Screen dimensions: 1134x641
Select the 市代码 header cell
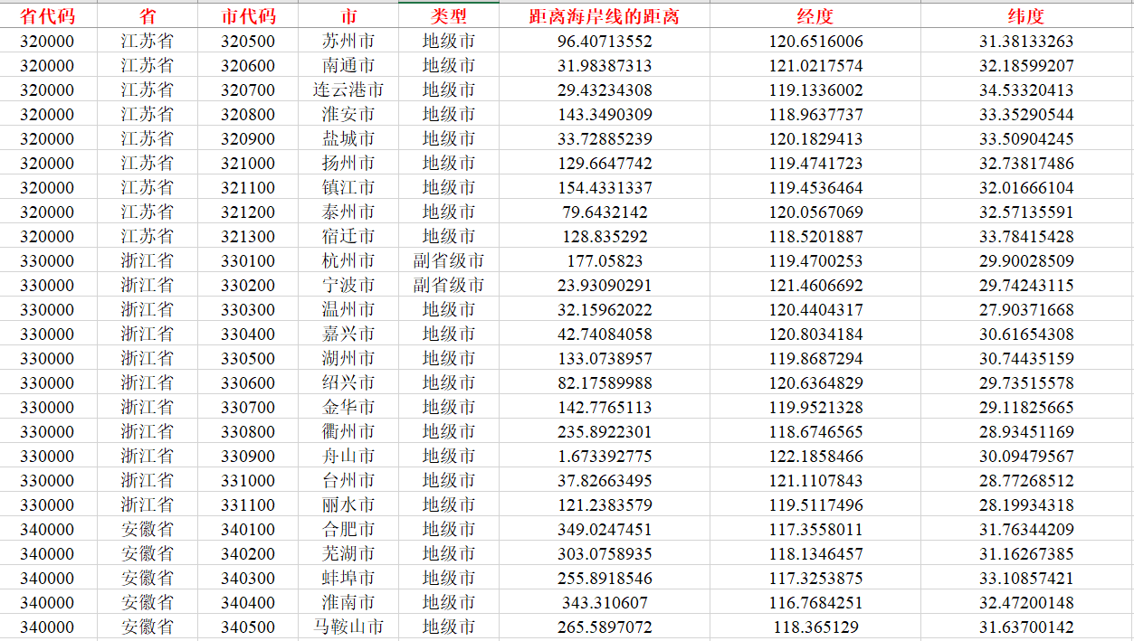pyautogui.click(x=248, y=16)
